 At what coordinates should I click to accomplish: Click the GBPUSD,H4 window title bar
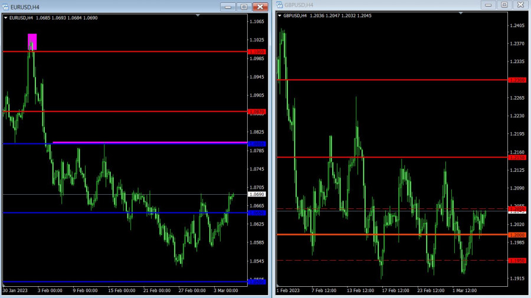[x=383, y=5]
